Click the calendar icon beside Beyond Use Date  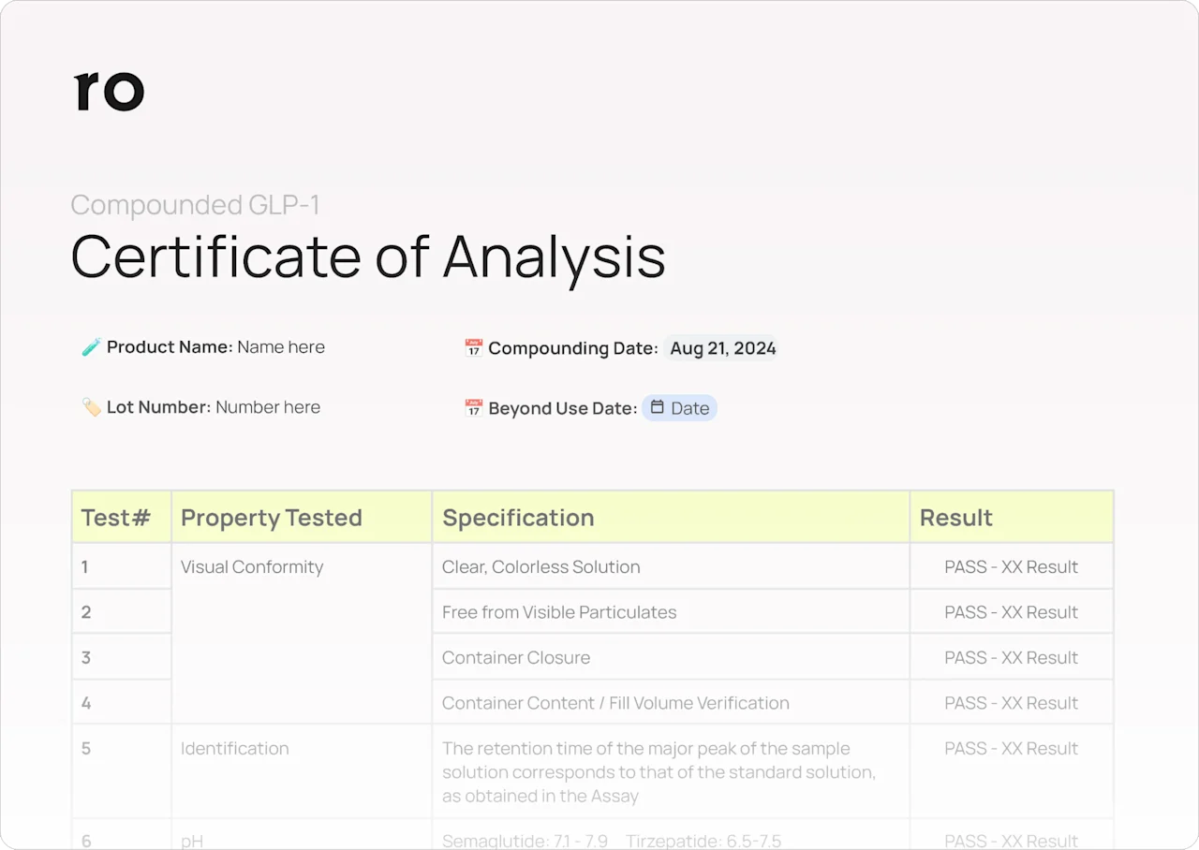click(473, 408)
